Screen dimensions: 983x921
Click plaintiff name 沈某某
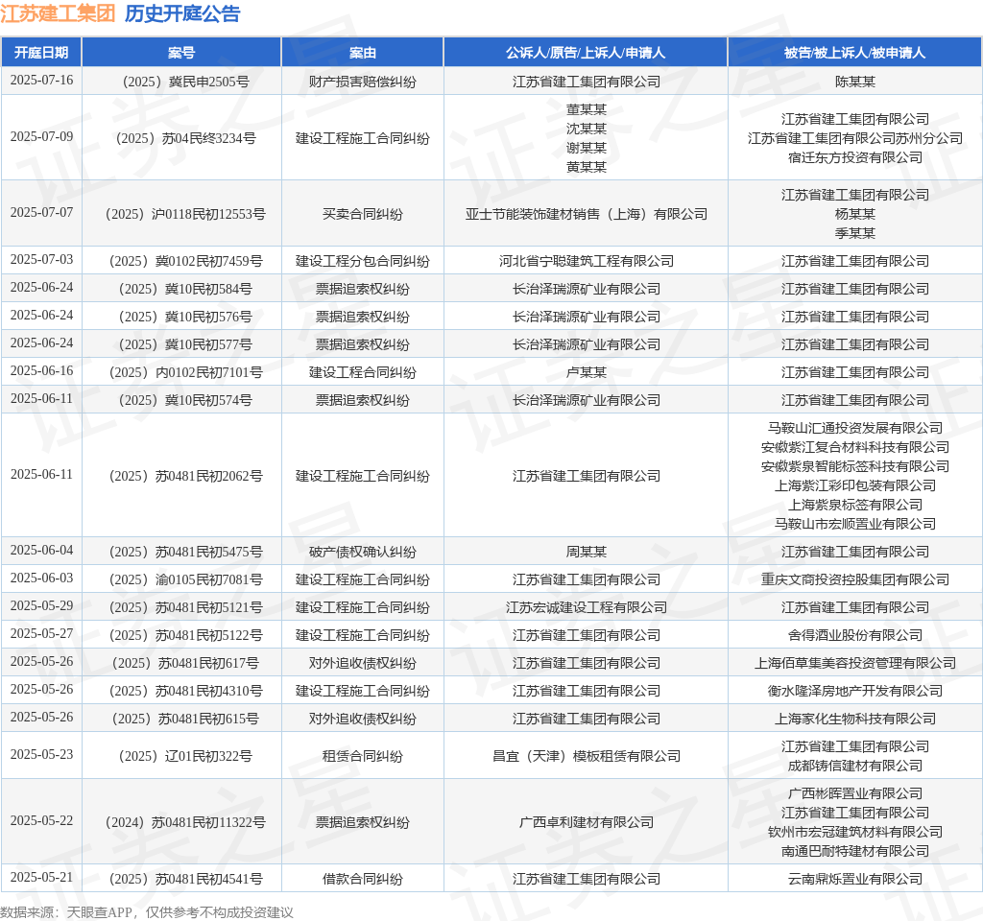coord(587,129)
